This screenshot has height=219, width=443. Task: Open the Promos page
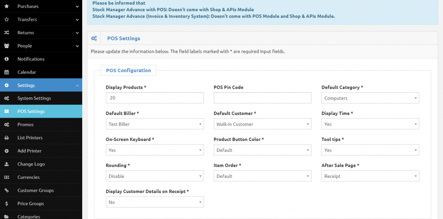[x=41, y=125]
